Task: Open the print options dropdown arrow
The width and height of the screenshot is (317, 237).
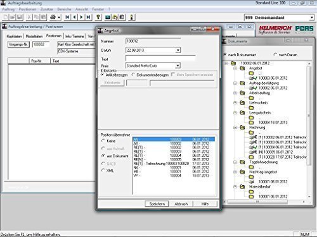Action: [59, 18]
